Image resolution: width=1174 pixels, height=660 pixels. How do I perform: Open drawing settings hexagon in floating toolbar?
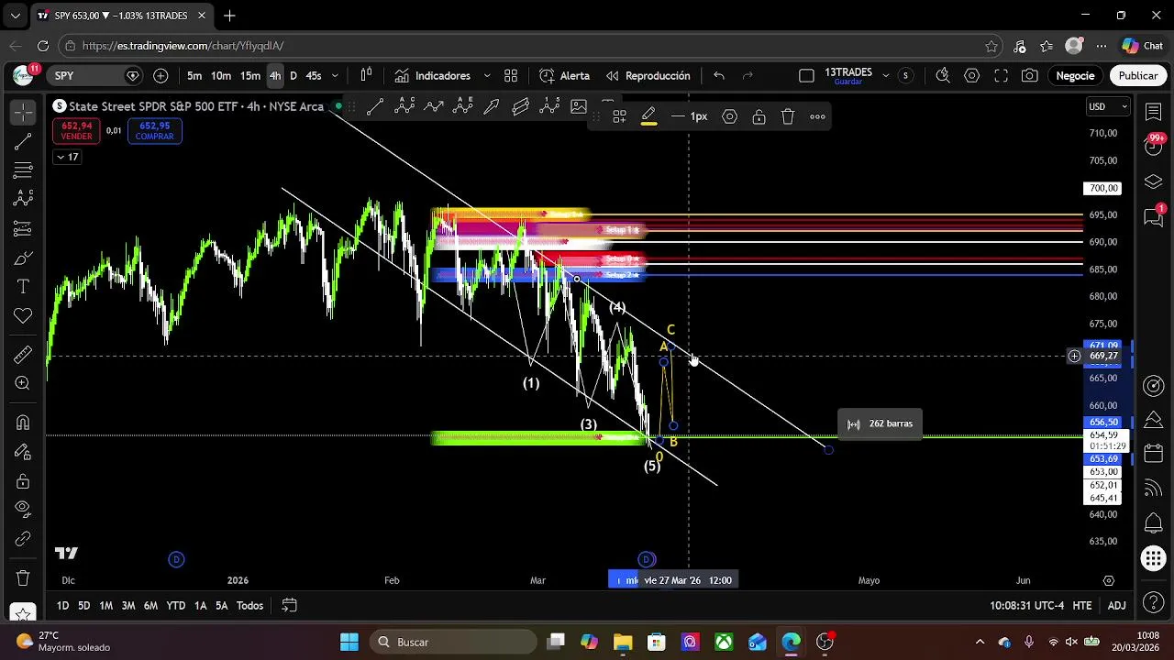730,116
